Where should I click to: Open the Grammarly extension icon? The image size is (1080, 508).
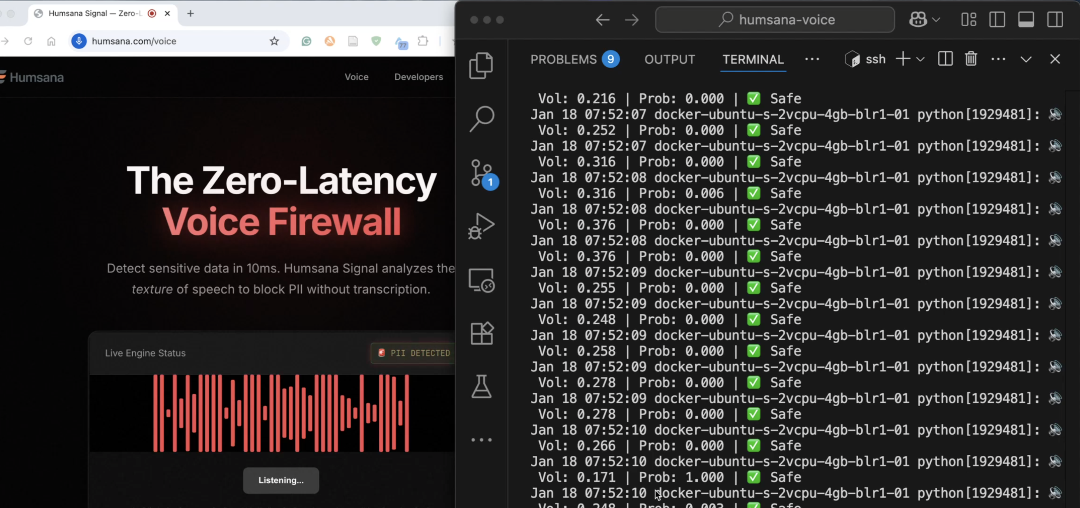(307, 41)
